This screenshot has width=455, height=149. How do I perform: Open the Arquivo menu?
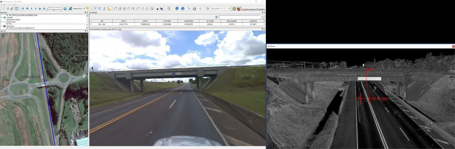(4, 5)
